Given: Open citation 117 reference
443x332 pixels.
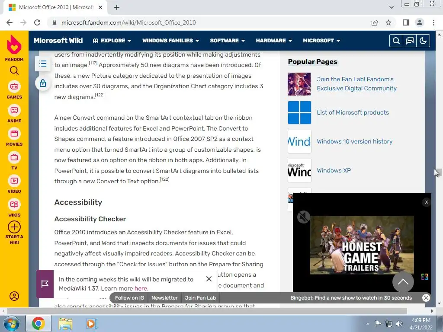Looking at the screenshot, I should point(93,63).
